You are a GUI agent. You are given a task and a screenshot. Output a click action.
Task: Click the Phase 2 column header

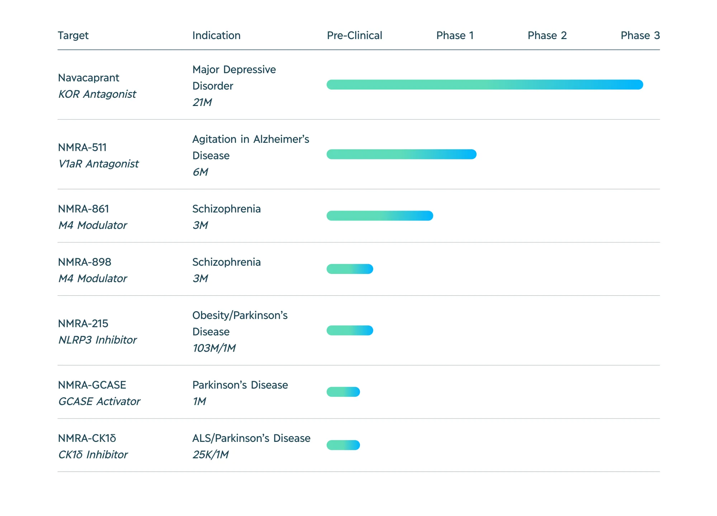pyautogui.click(x=547, y=35)
